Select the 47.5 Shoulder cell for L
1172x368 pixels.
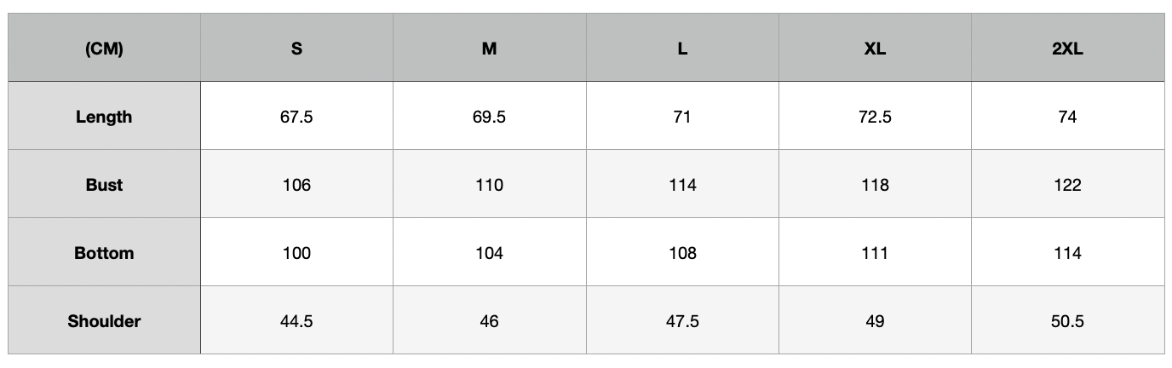tap(682, 321)
